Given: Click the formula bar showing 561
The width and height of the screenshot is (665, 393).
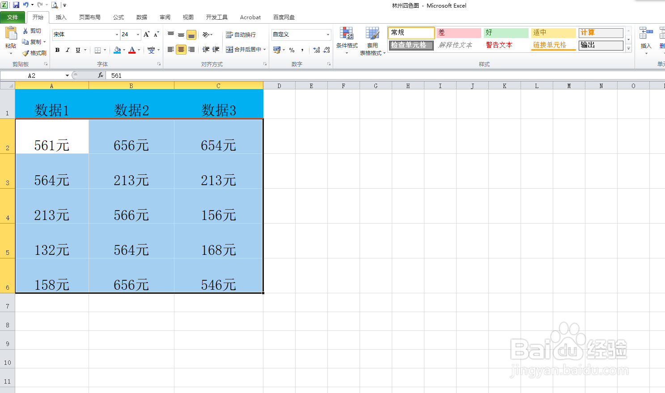Looking at the screenshot, I should point(385,75).
